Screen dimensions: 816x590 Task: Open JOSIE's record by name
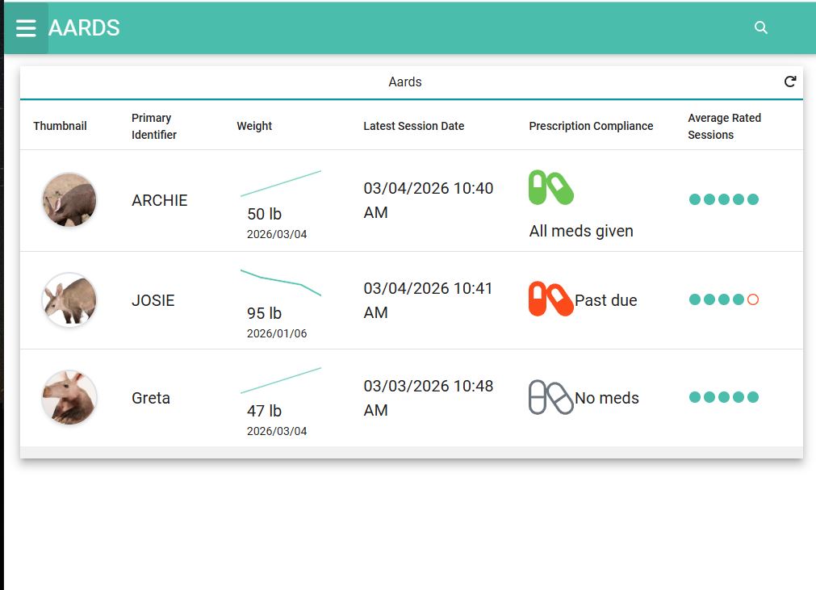[x=153, y=300]
